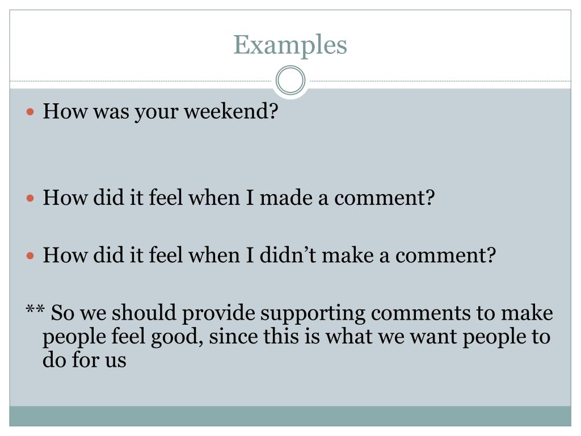
Task: Click the double asterisk marker
Action: point(35,309)
